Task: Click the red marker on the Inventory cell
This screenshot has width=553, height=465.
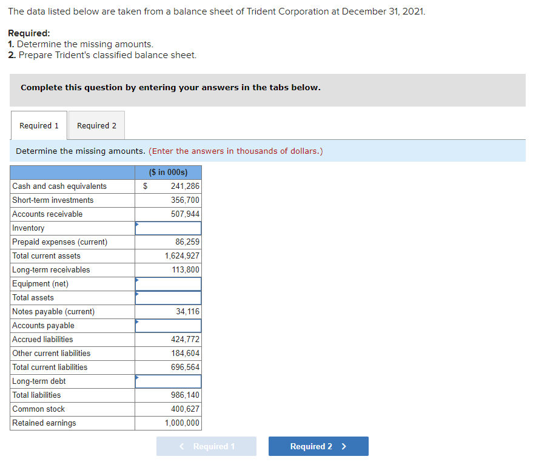Action: (x=138, y=223)
